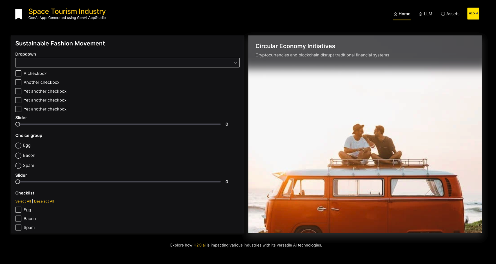Screen dimensions: 496x264
Task: Click the dropdown chevron arrow
Action: point(235,63)
